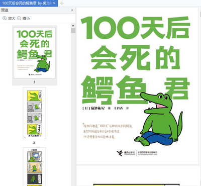Click the 预览 panel title
Screen dimensions: 201x186
click(x=5, y=10)
